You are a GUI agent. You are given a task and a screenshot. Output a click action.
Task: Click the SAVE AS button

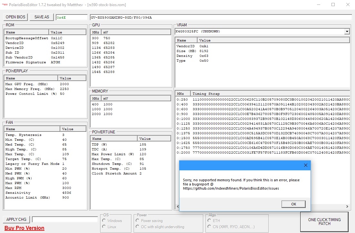(x=41, y=17)
